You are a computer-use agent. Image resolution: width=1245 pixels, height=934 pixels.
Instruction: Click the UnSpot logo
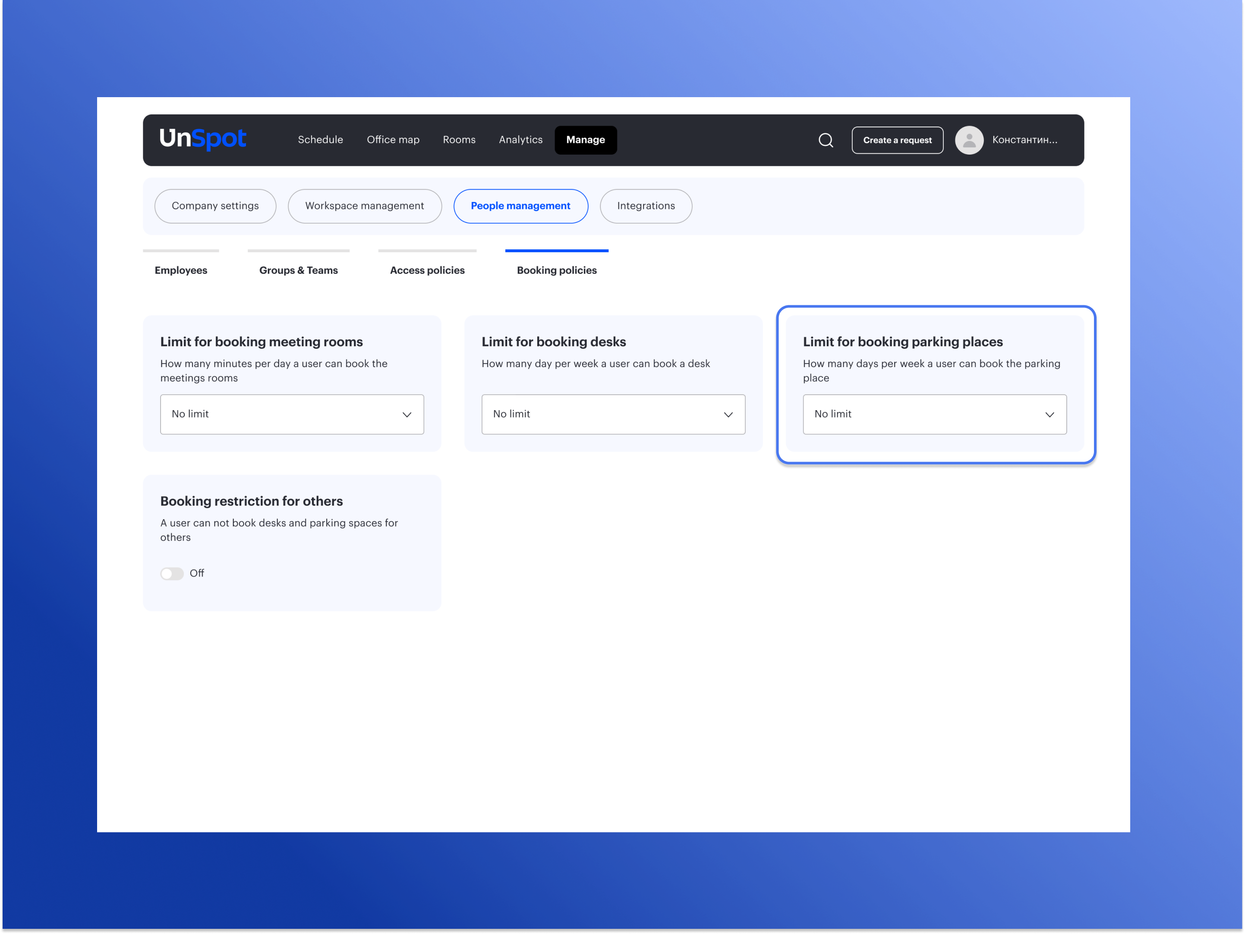point(203,139)
